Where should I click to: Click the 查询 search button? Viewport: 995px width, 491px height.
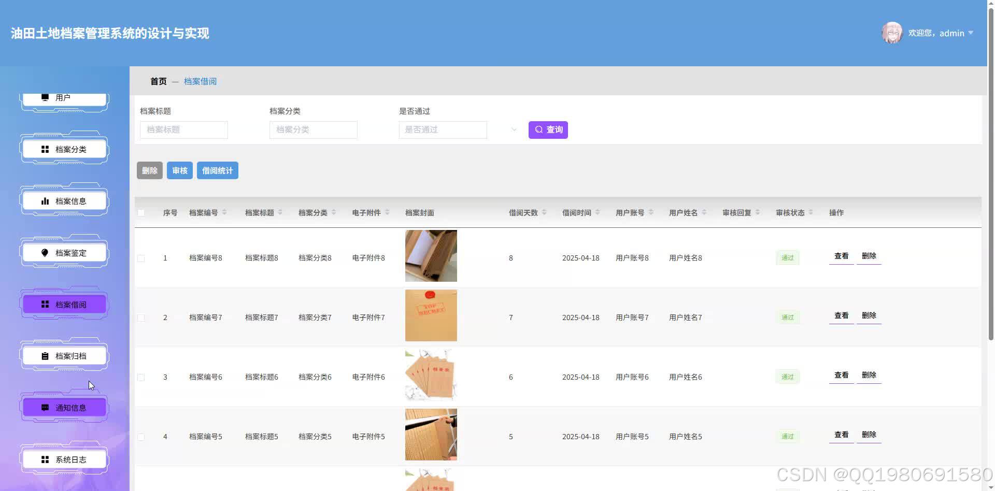click(x=548, y=129)
